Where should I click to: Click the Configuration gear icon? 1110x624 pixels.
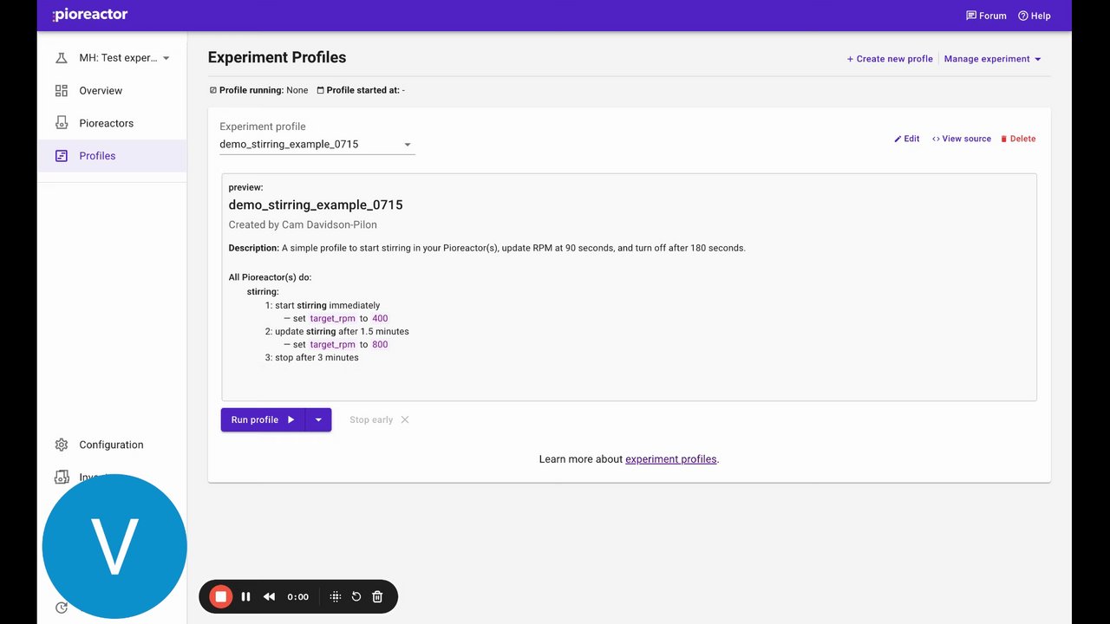click(x=62, y=445)
